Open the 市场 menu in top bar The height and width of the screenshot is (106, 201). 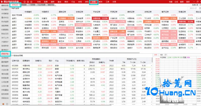click(x=39, y=2)
